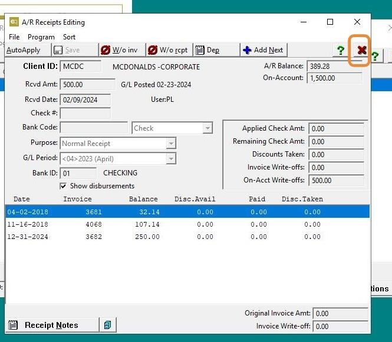Open help via green question mark
This screenshot has width=392, height=342.
[341, 50]
